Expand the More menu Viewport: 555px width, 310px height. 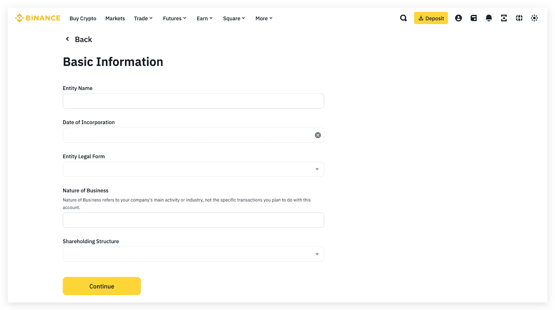click(264, 18)
